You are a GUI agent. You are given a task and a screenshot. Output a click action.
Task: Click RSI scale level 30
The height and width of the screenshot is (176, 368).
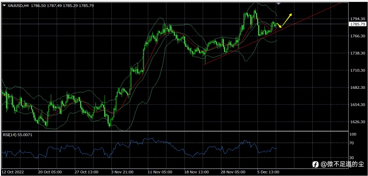click(x=352, y=158)
